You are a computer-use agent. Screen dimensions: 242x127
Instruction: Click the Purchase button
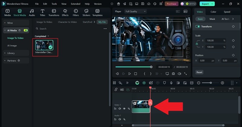coord(172,4)
